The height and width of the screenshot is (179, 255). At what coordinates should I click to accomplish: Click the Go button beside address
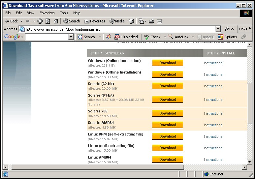[229, 29]
